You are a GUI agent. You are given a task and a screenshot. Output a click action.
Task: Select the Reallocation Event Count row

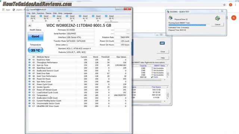tap(78, 98)
